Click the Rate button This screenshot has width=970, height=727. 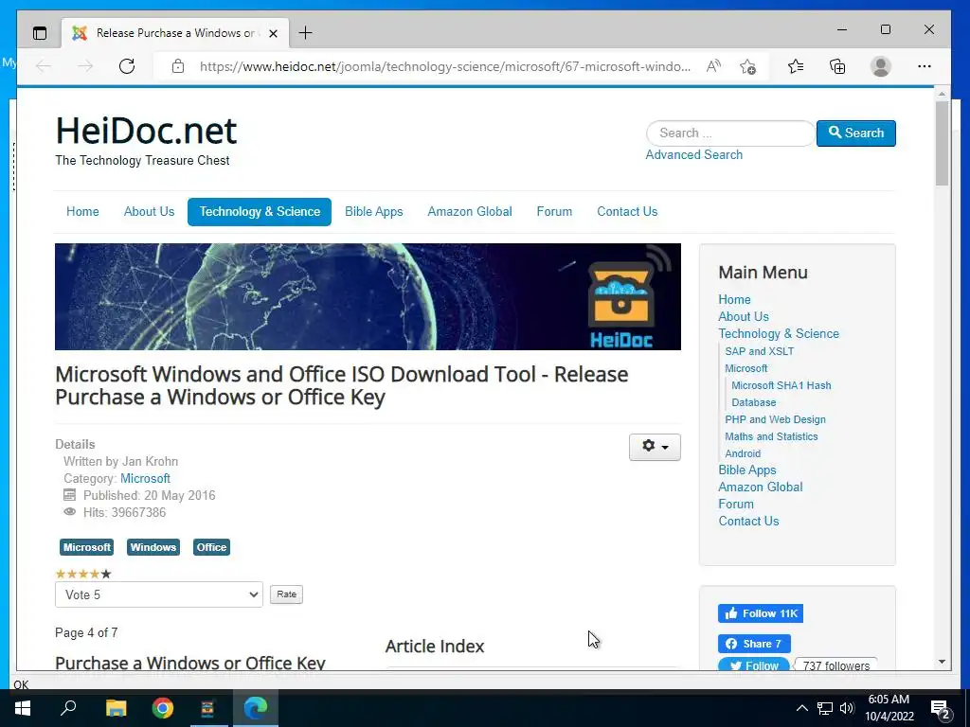[286, 594]
